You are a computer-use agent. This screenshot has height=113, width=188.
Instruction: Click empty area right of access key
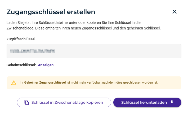click(x=132, y=51)
